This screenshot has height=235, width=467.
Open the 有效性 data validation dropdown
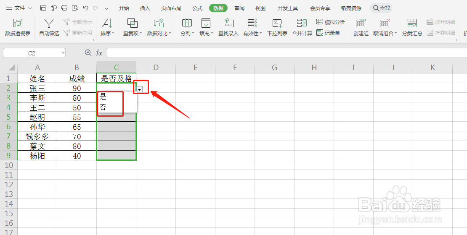(252, 27)
